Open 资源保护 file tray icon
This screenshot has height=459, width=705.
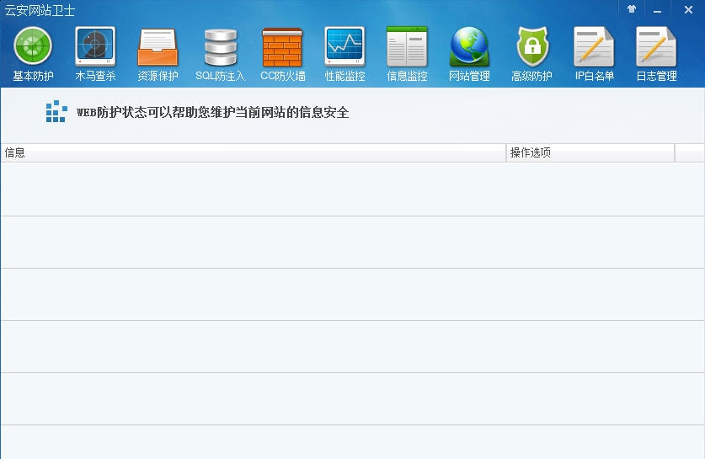[158, 47]
